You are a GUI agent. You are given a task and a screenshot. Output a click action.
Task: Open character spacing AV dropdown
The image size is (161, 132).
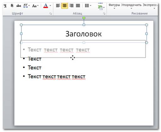[26, 6]
